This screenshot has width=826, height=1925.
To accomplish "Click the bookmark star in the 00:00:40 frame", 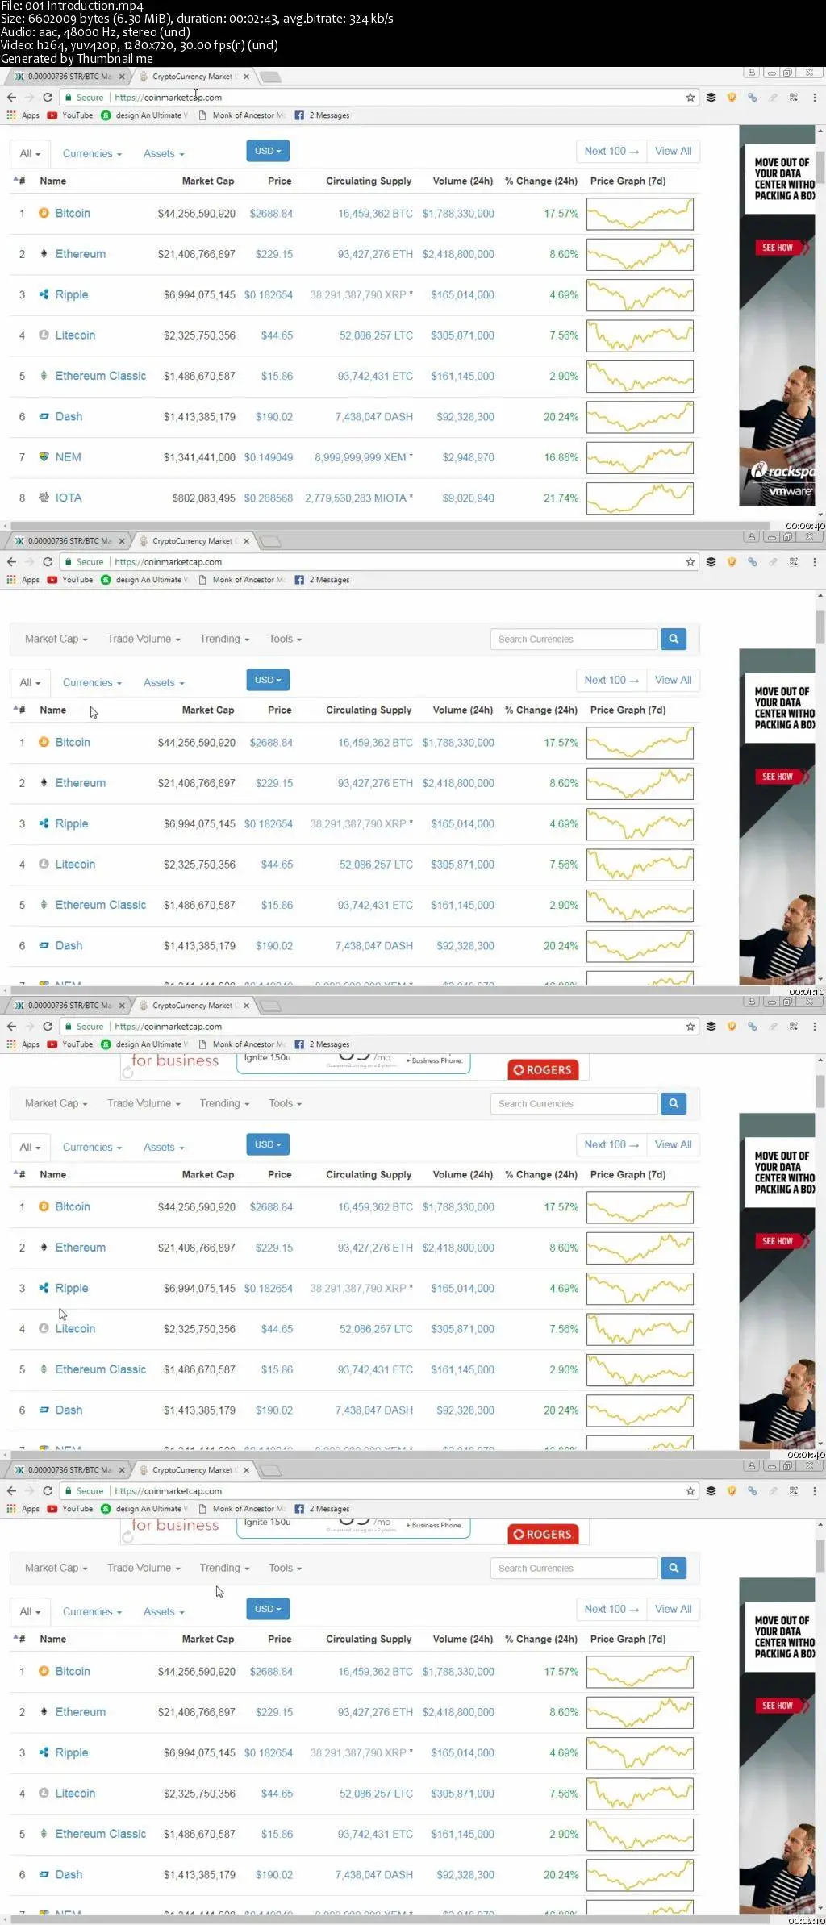I will point(690,98).
